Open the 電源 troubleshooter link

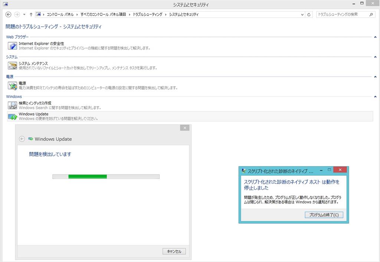tap(22, 83)
